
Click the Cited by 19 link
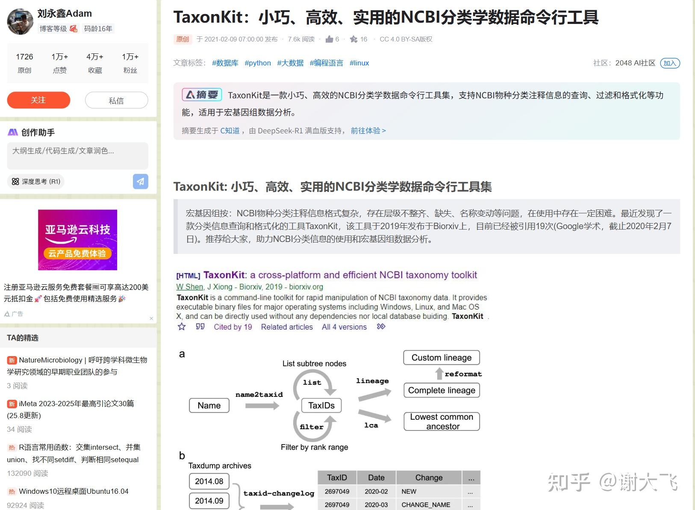233,327
